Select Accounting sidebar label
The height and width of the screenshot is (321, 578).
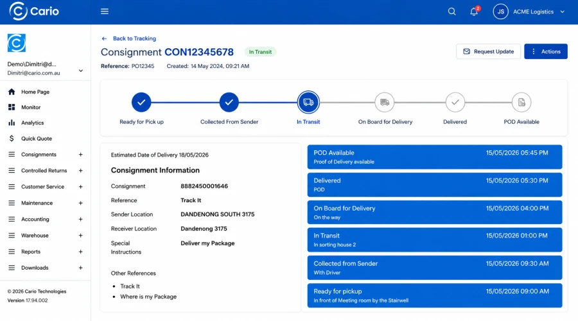[x=35, y=220]
